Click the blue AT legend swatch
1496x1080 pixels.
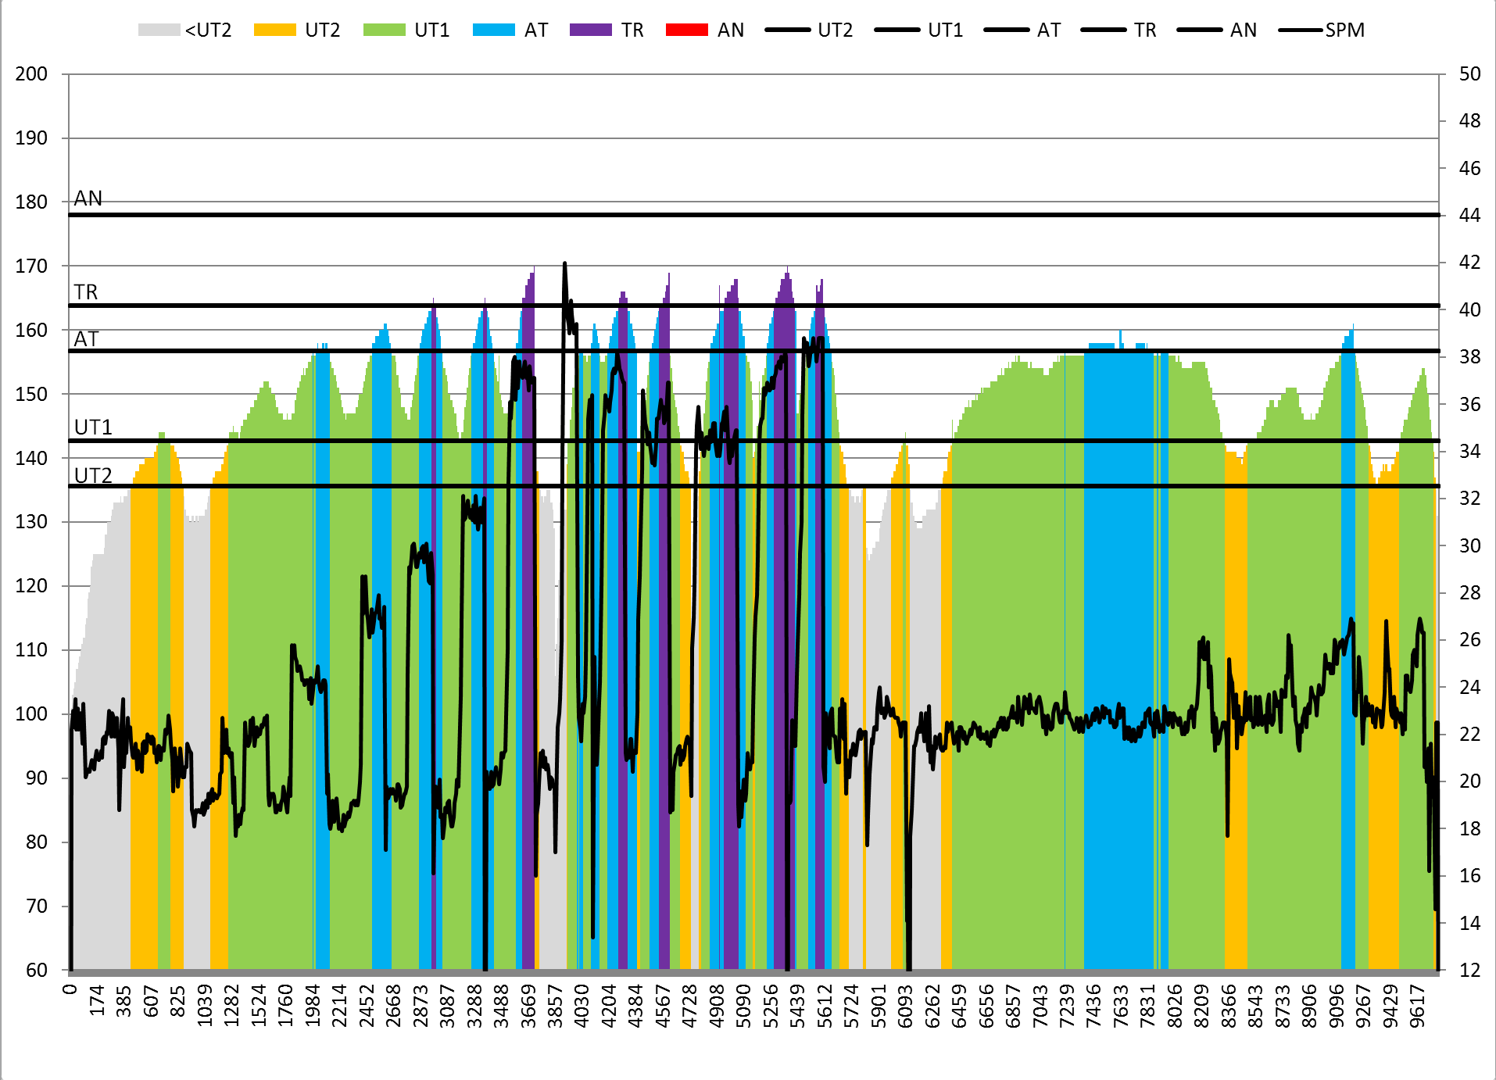coord(494,30)
